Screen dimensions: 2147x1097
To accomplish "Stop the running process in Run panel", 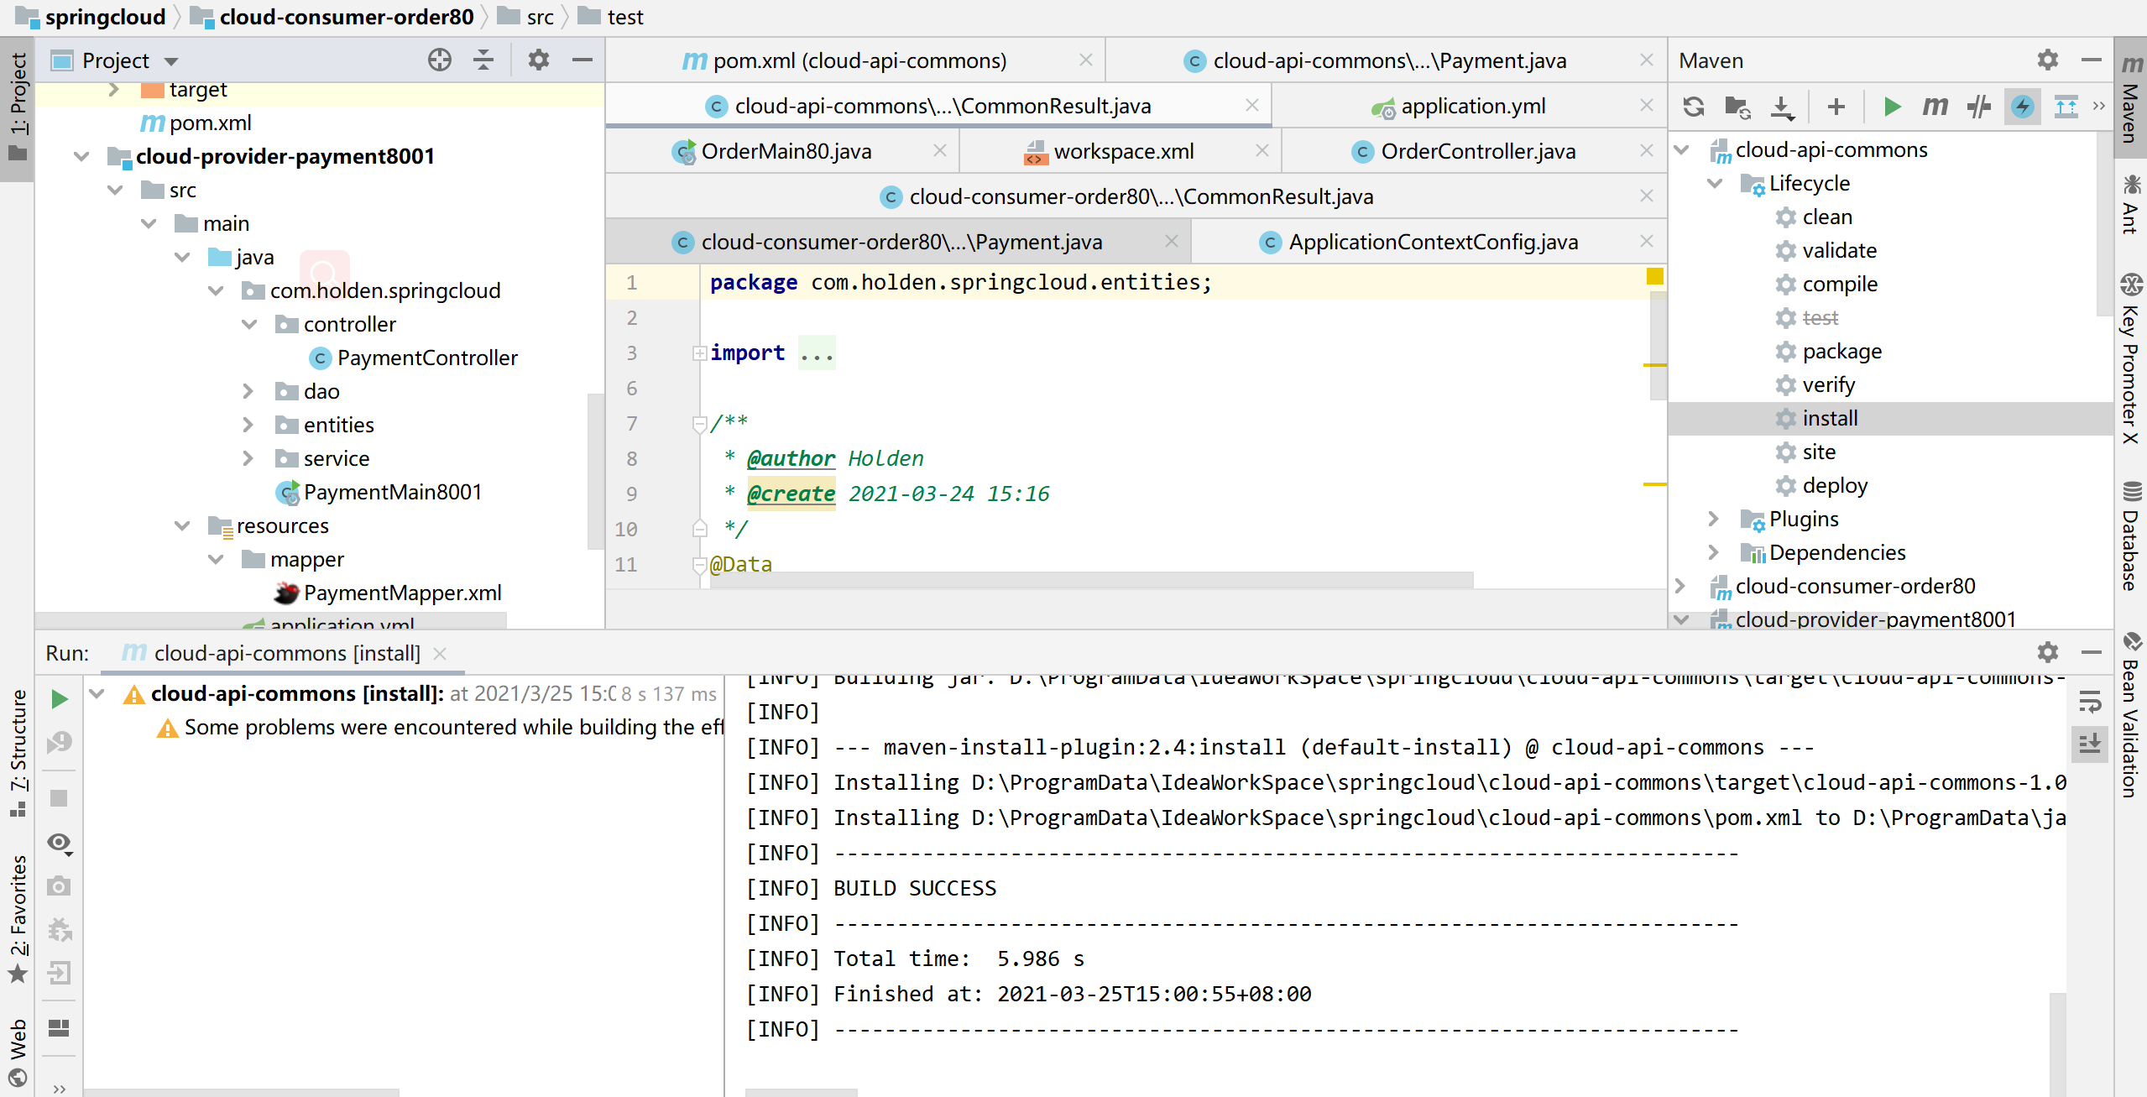I will (x=59, y=797).
